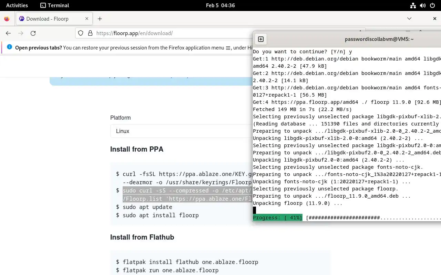This screenshot has height=275, width=441.
Task: Click the highlighted 'sudo curl -sS --compressed' command
Action: click(188, 195)
